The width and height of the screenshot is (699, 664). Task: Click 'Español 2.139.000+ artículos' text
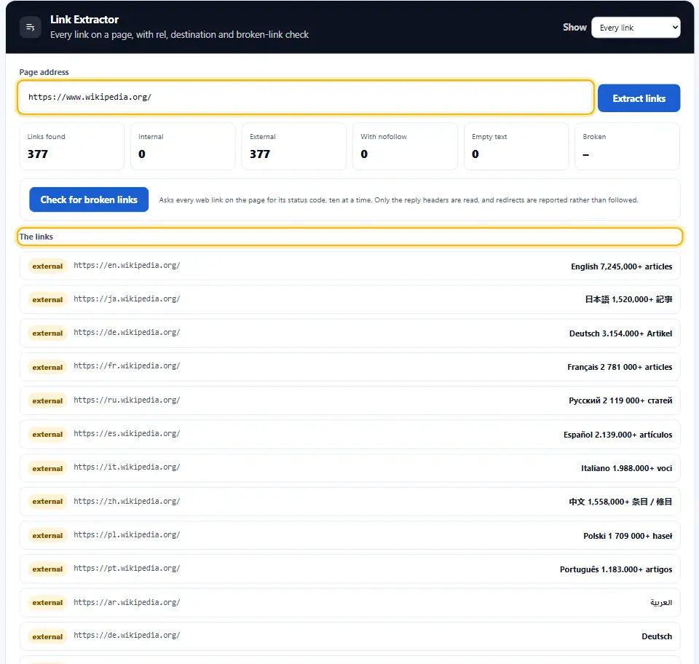coord(618,435)
